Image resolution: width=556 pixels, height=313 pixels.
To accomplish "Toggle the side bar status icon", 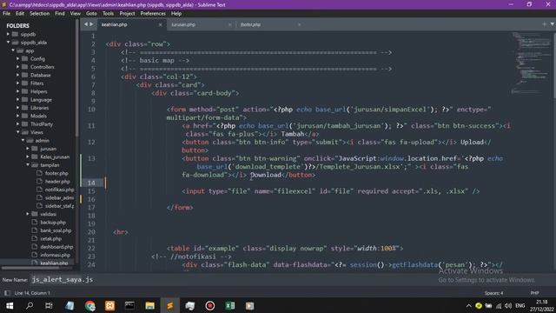I will (7, 293).
